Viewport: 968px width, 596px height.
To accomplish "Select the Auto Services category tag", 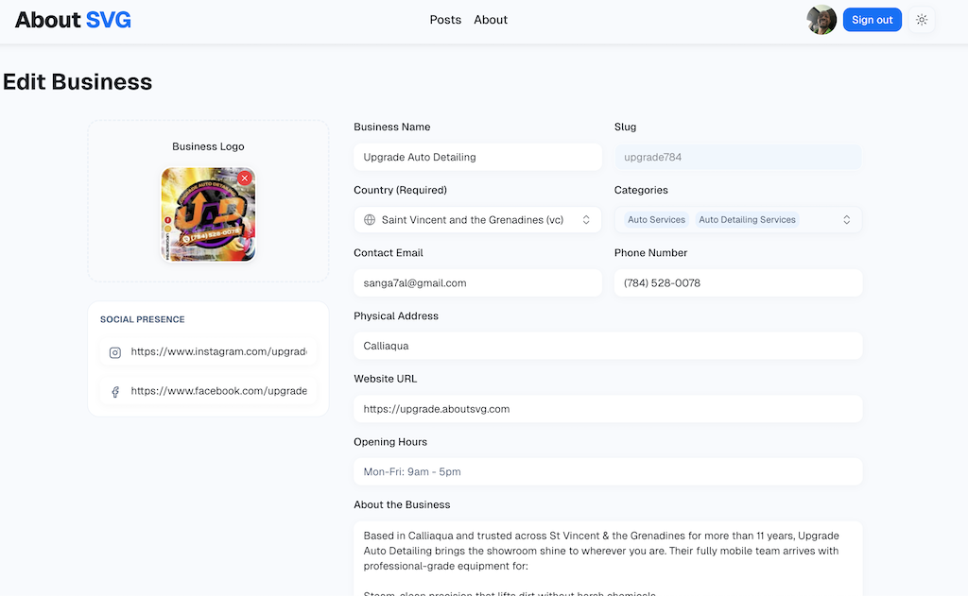I will [x=656, y=220].
